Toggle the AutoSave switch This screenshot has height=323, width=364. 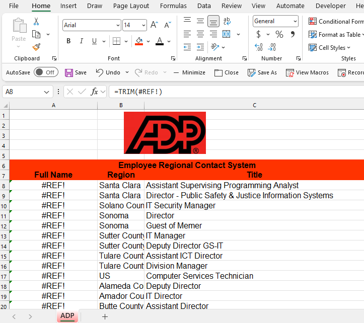45,72
